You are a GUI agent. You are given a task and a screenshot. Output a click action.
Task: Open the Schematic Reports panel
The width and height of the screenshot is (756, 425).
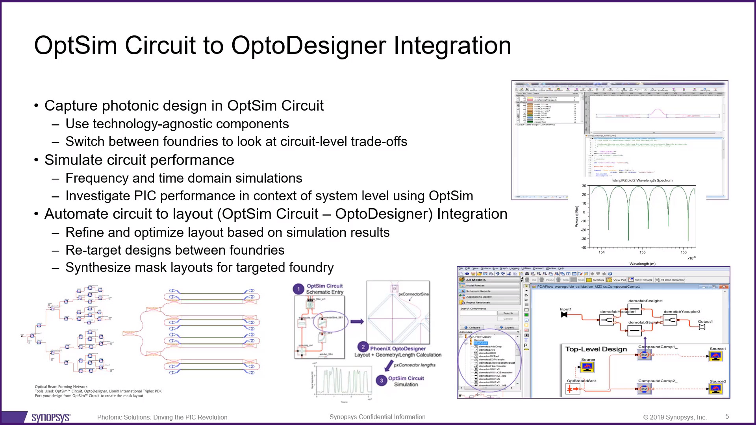(x=489, y=291)
